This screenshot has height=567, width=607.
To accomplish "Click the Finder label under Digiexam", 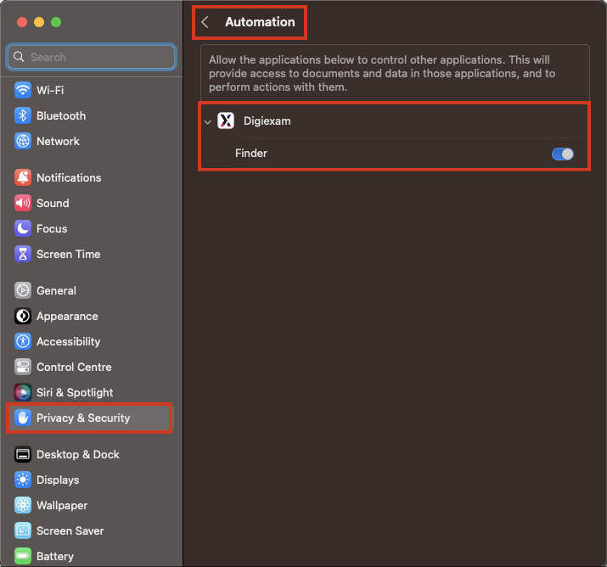I will [x=251, y=154].
